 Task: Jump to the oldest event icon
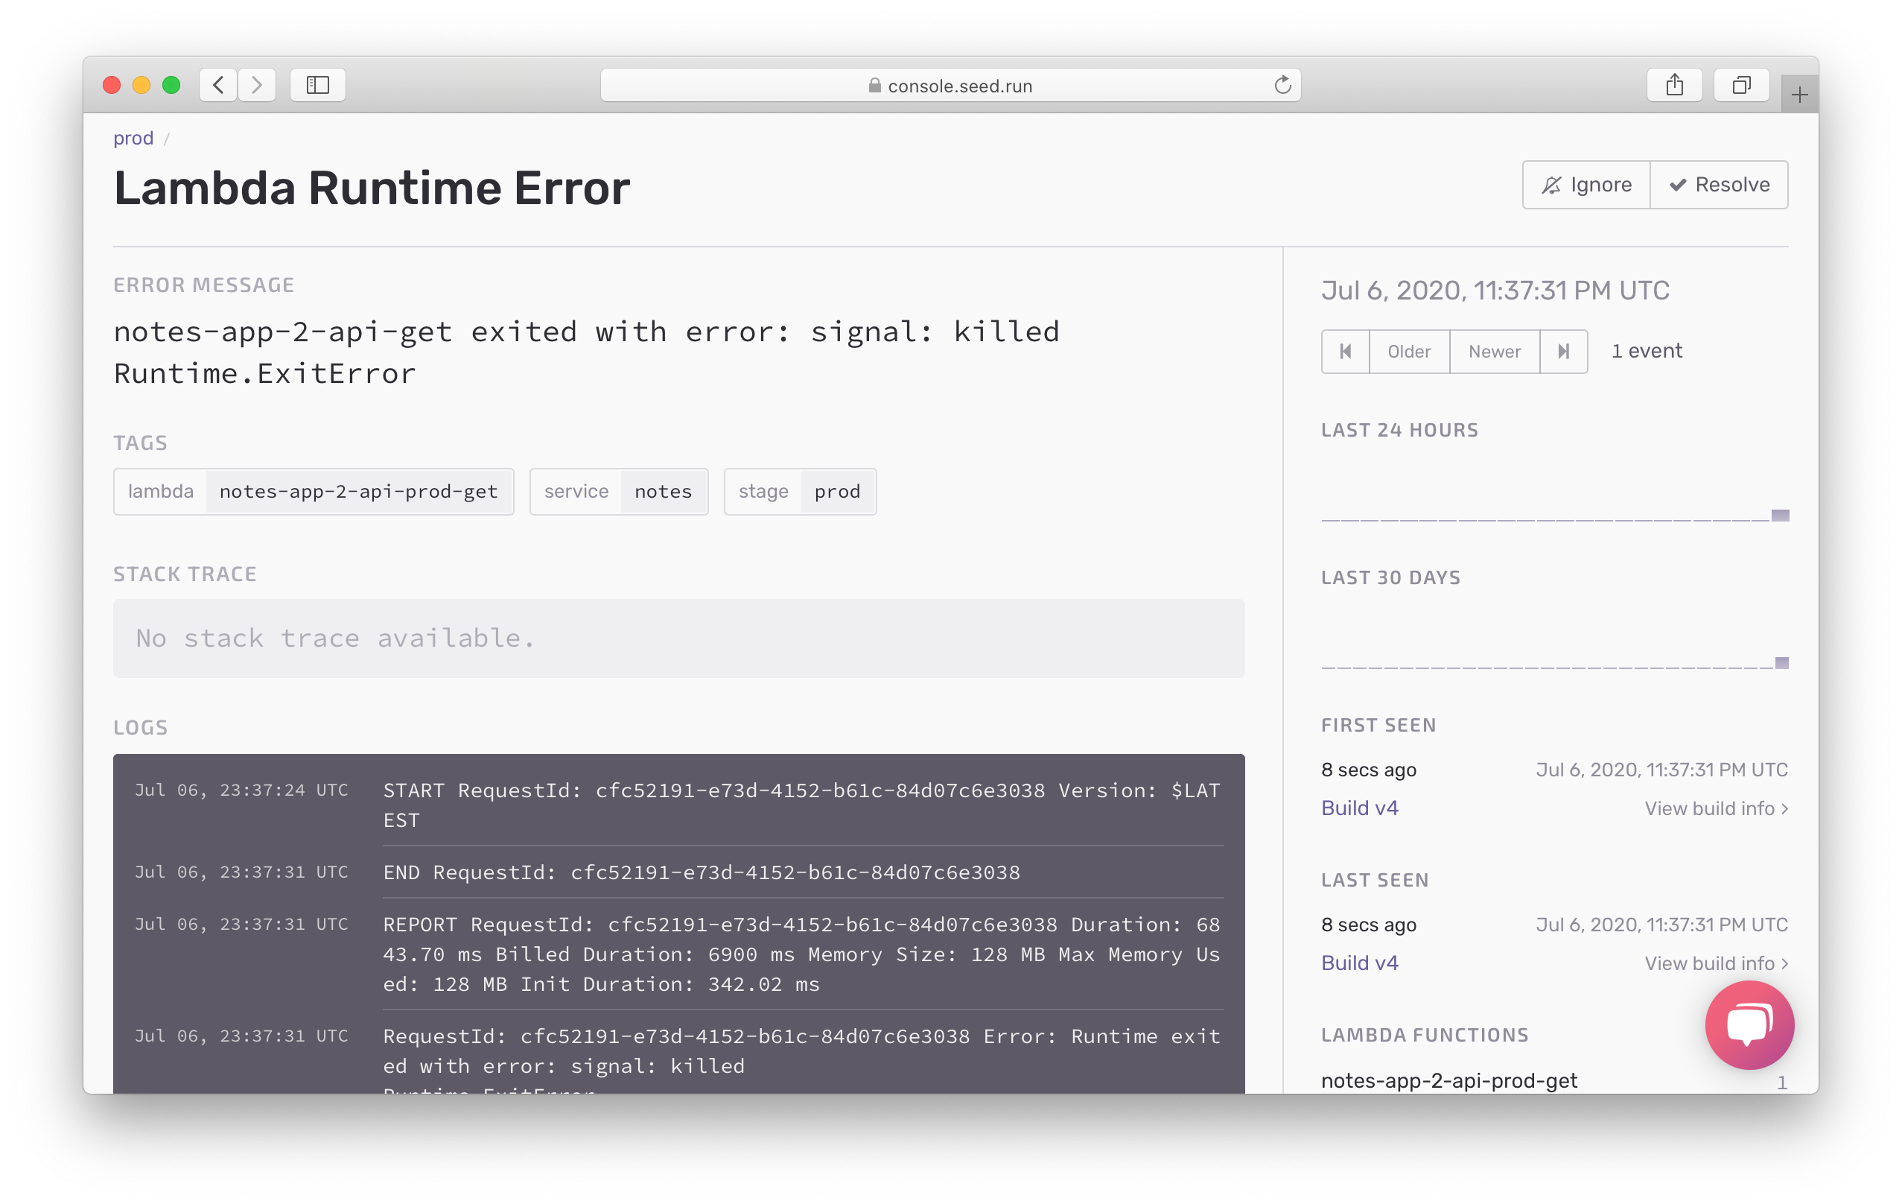pos(1345,352)
